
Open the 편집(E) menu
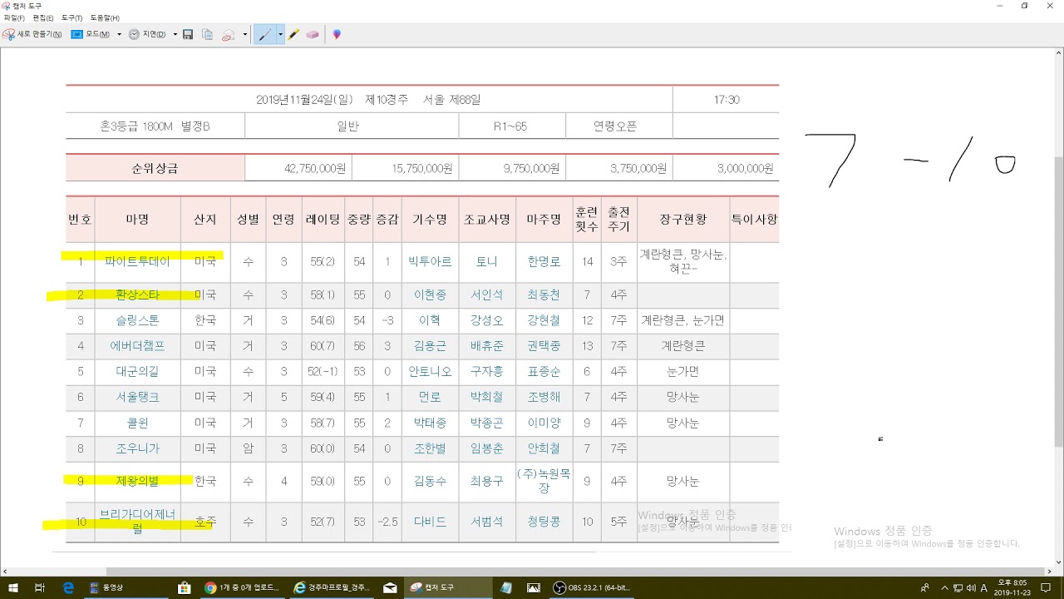[43, 17]
